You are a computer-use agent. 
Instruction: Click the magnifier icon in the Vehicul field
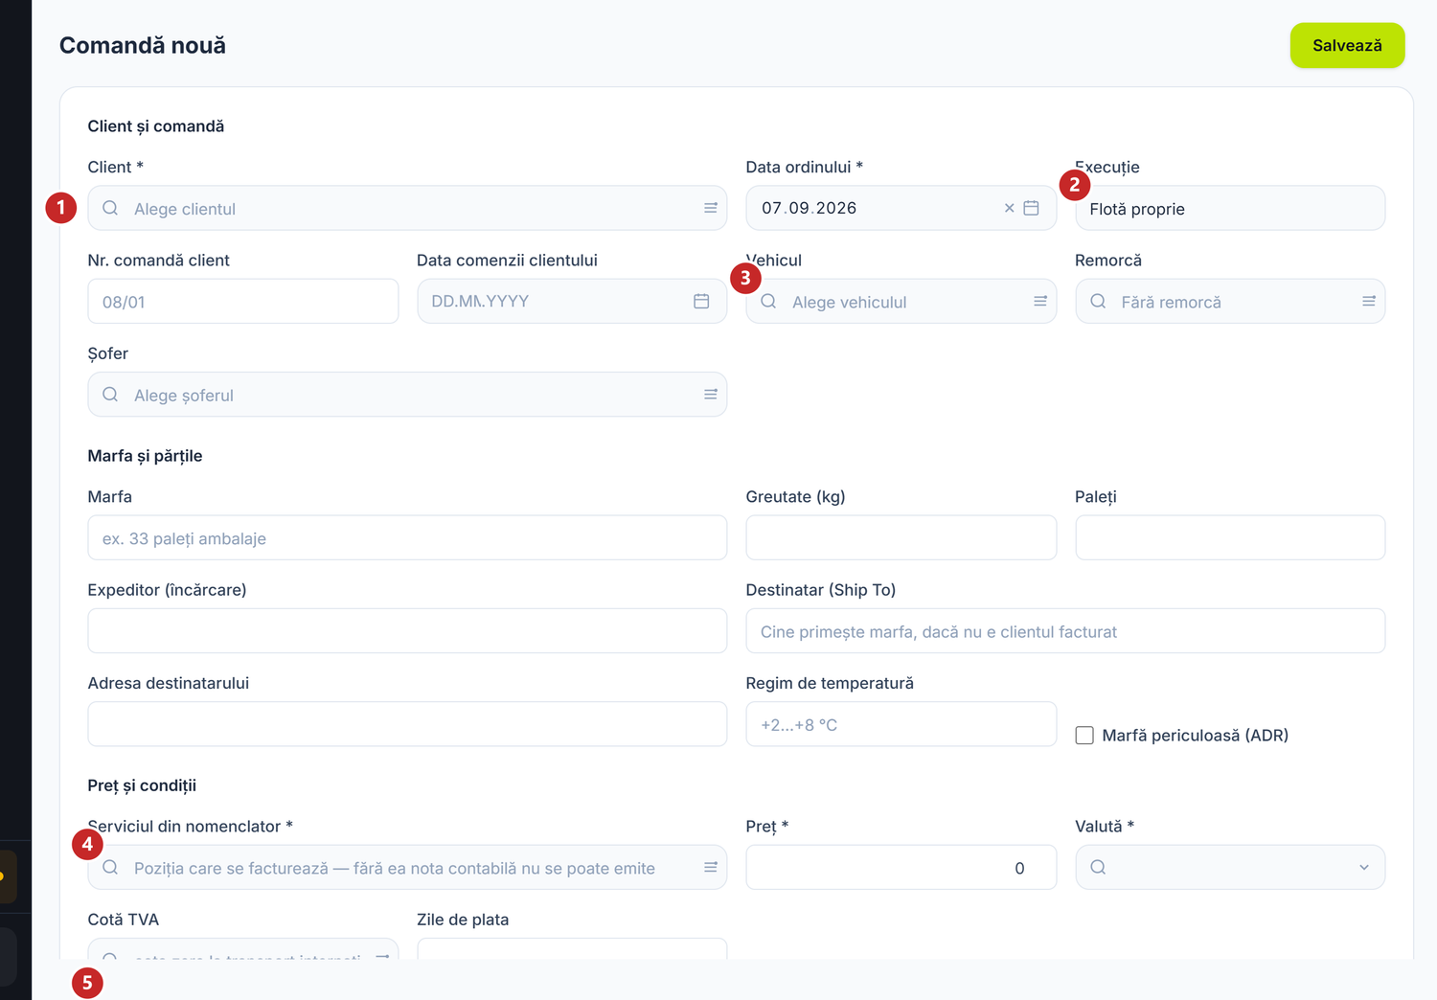coord(768,301)
